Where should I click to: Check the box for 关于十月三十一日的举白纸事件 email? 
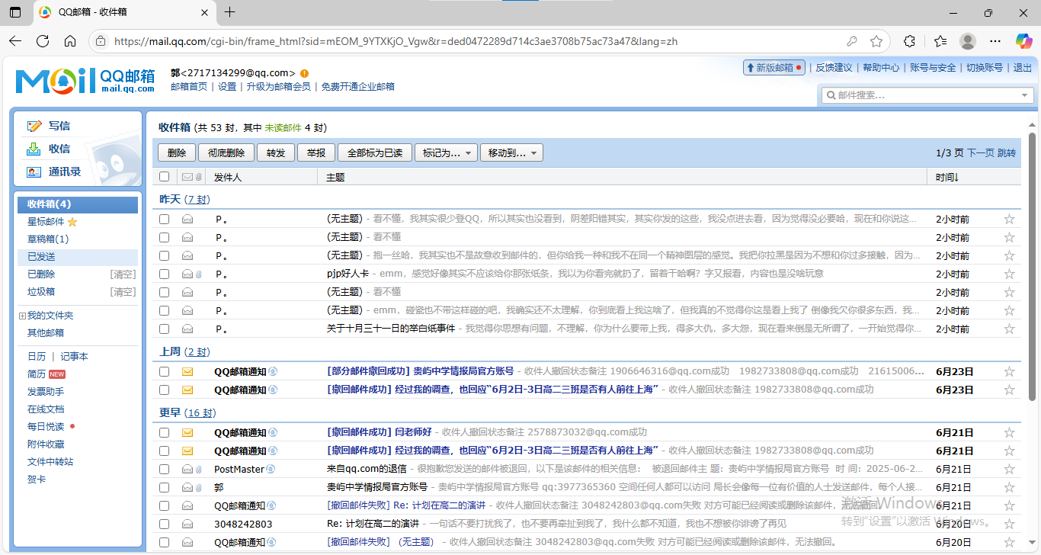click(164, 329)
